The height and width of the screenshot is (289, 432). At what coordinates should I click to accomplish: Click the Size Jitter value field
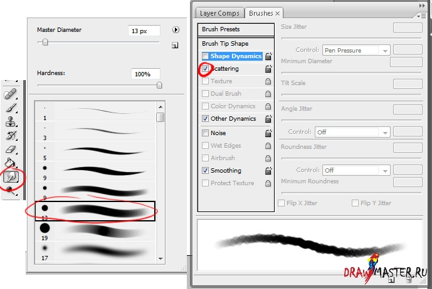(408, 28)
